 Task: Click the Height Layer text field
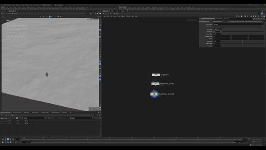(x=237, y=24)
